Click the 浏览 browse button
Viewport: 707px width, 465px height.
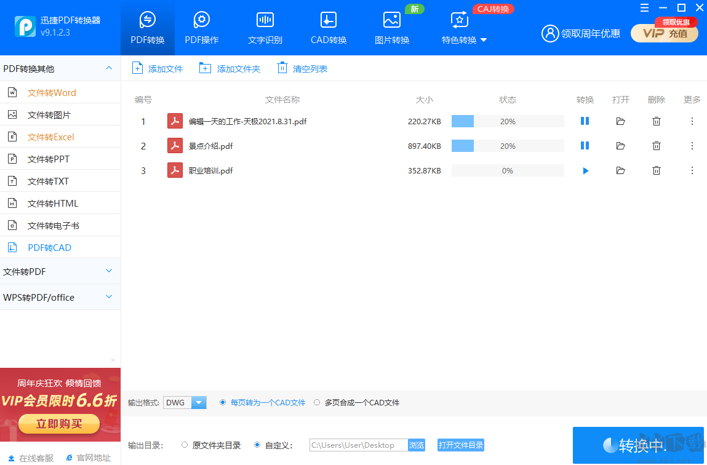click(417, 445)
